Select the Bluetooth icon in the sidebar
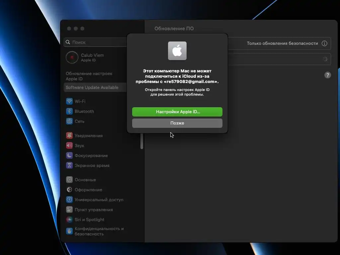 (x=69, y=111)
